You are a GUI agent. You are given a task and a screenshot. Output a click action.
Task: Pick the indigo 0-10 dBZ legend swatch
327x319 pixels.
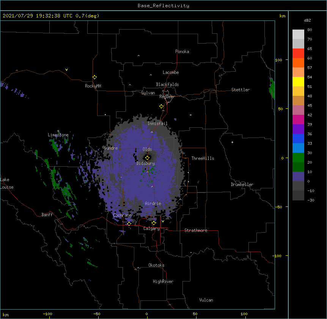(x=298, y=177)
